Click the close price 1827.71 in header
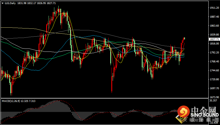Image resolution: width=220 pixels, height=125 pixels. (51, 3)
